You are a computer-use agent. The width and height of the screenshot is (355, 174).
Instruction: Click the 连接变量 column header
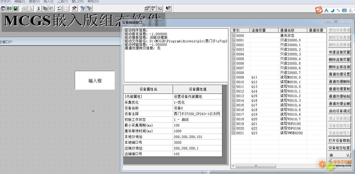click(x=264, y=30)
